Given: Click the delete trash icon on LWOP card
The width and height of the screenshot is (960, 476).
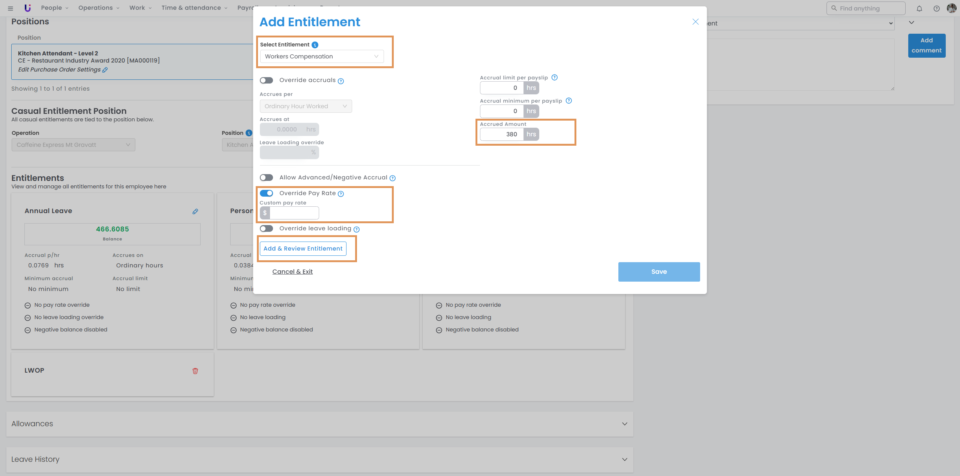Looking at the screenshot, I should pyautogui.click(x=195, y=371).
